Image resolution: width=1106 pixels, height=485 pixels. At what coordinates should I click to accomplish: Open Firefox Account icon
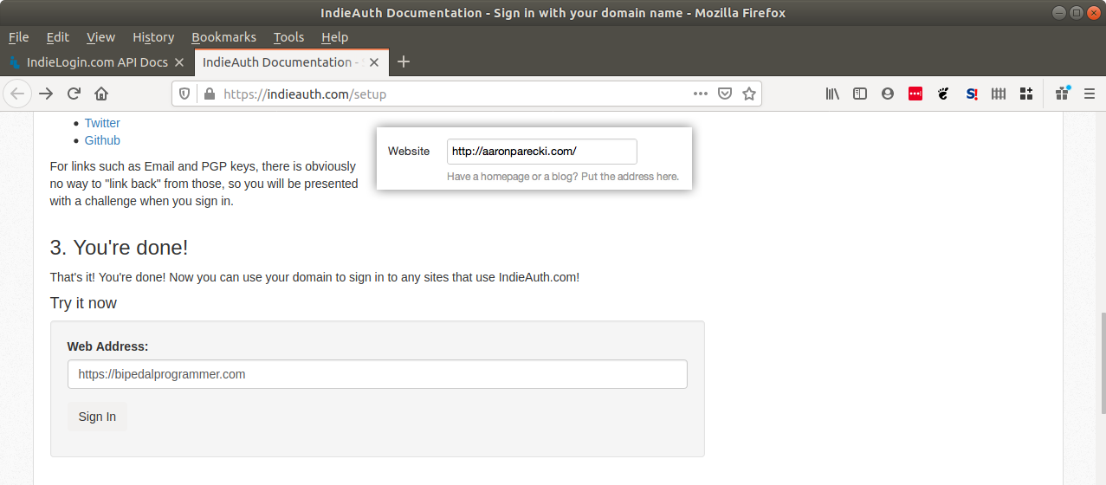pyautogui.click(x=888, y=94)
